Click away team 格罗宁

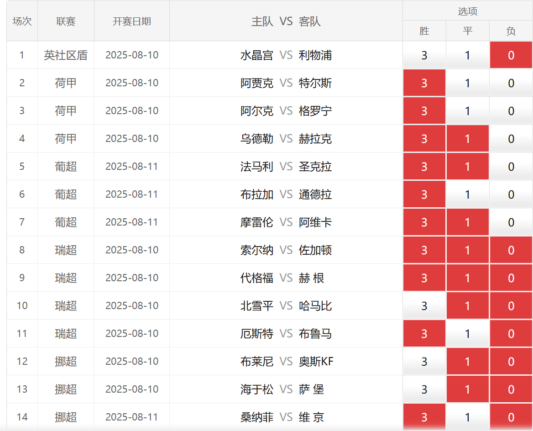(315, 111)
